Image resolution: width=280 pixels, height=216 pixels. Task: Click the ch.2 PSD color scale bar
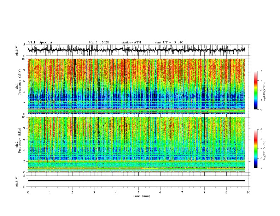pos(256,149)
